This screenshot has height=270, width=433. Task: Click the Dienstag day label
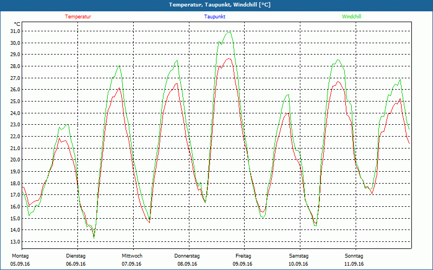(x=76, y=256)
